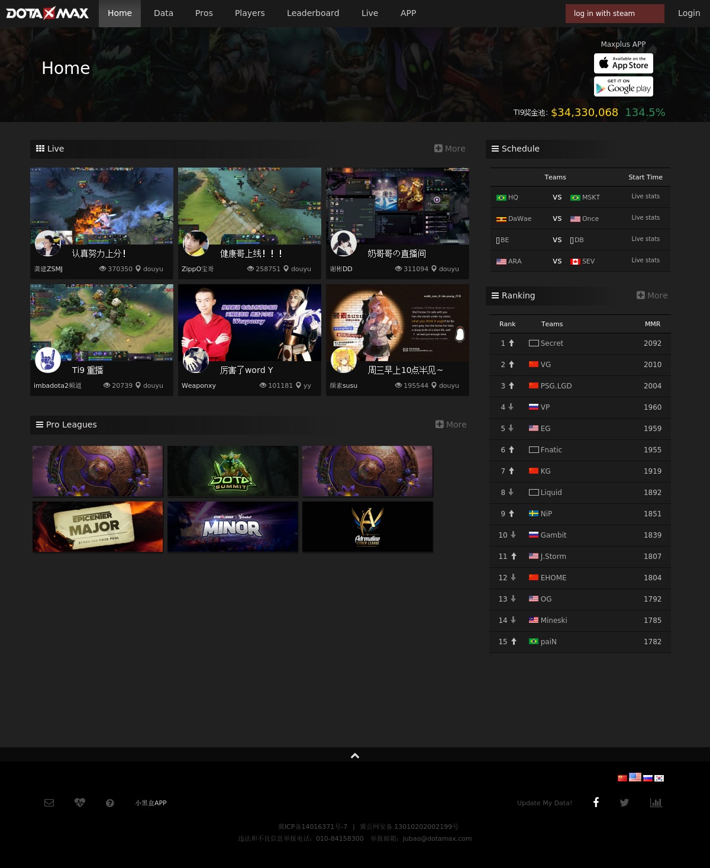Click the susu streamer avatar

tap(344, 360)
